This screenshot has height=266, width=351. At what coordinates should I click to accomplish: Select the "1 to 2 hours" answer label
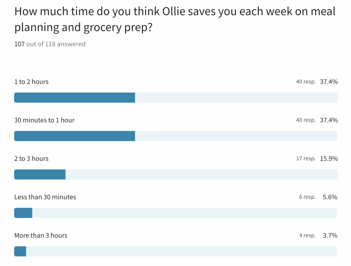point(31,82)
